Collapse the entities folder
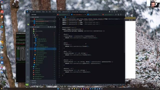Viewport: 160px width, 90px height. click(x=43, y=43)
